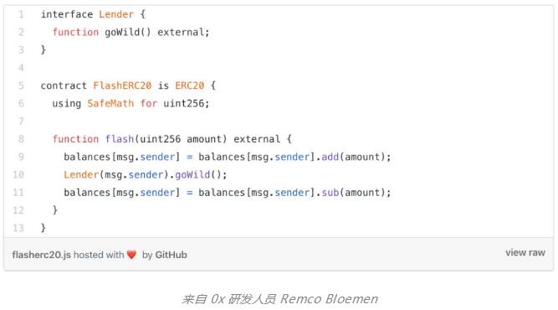This screenshot has height=310, width=558.
Task: Click the .sub method call on line 11
Action: click(330, 193)
